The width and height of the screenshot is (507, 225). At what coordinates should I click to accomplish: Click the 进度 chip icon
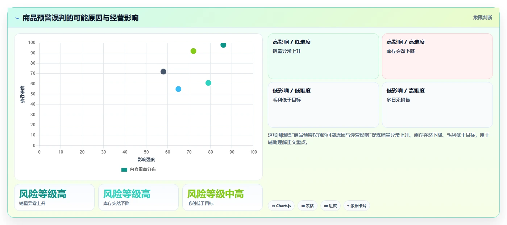coord(326,206)
